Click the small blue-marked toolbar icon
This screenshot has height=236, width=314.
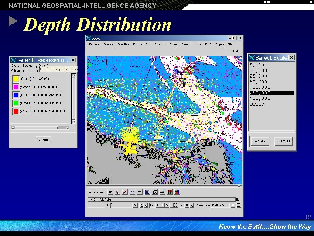coord(133,192)
